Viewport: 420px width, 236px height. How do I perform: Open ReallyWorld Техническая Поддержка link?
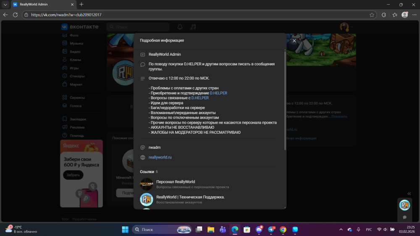190,197
